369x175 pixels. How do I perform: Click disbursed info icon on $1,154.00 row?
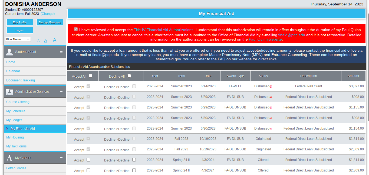(271, 129)
